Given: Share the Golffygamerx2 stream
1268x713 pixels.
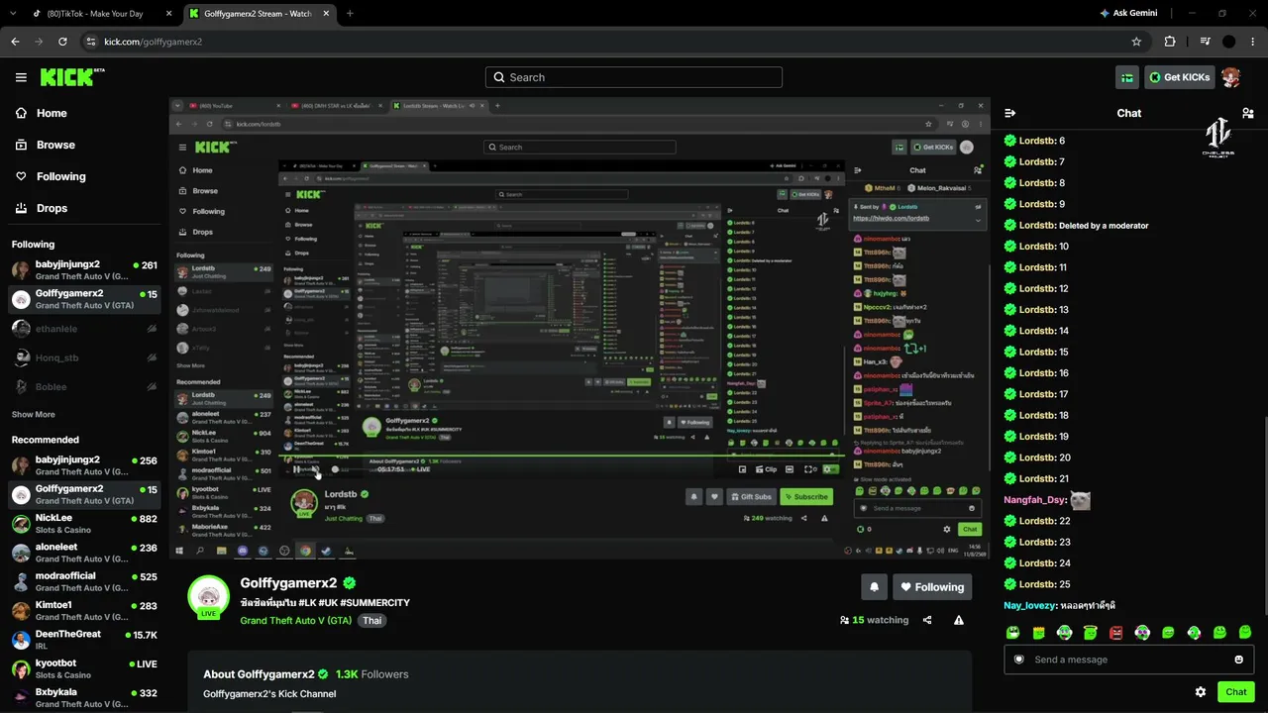Looking at the screenshot, I should pyautogui.click(x=927, y=620).
